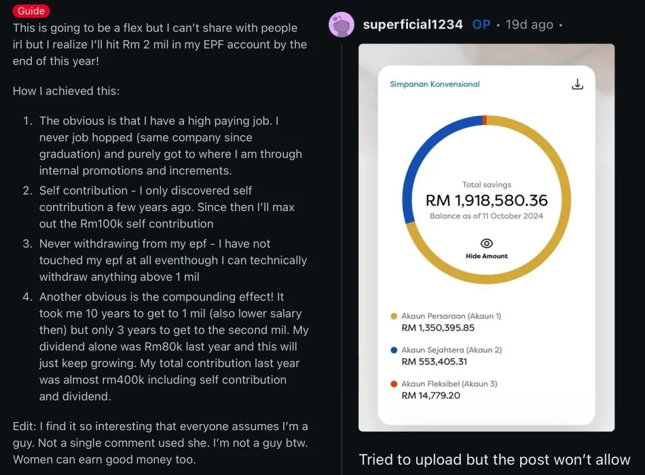
Task: Click the RM 1,918,580.36 total savings amount
Action: 487,201
